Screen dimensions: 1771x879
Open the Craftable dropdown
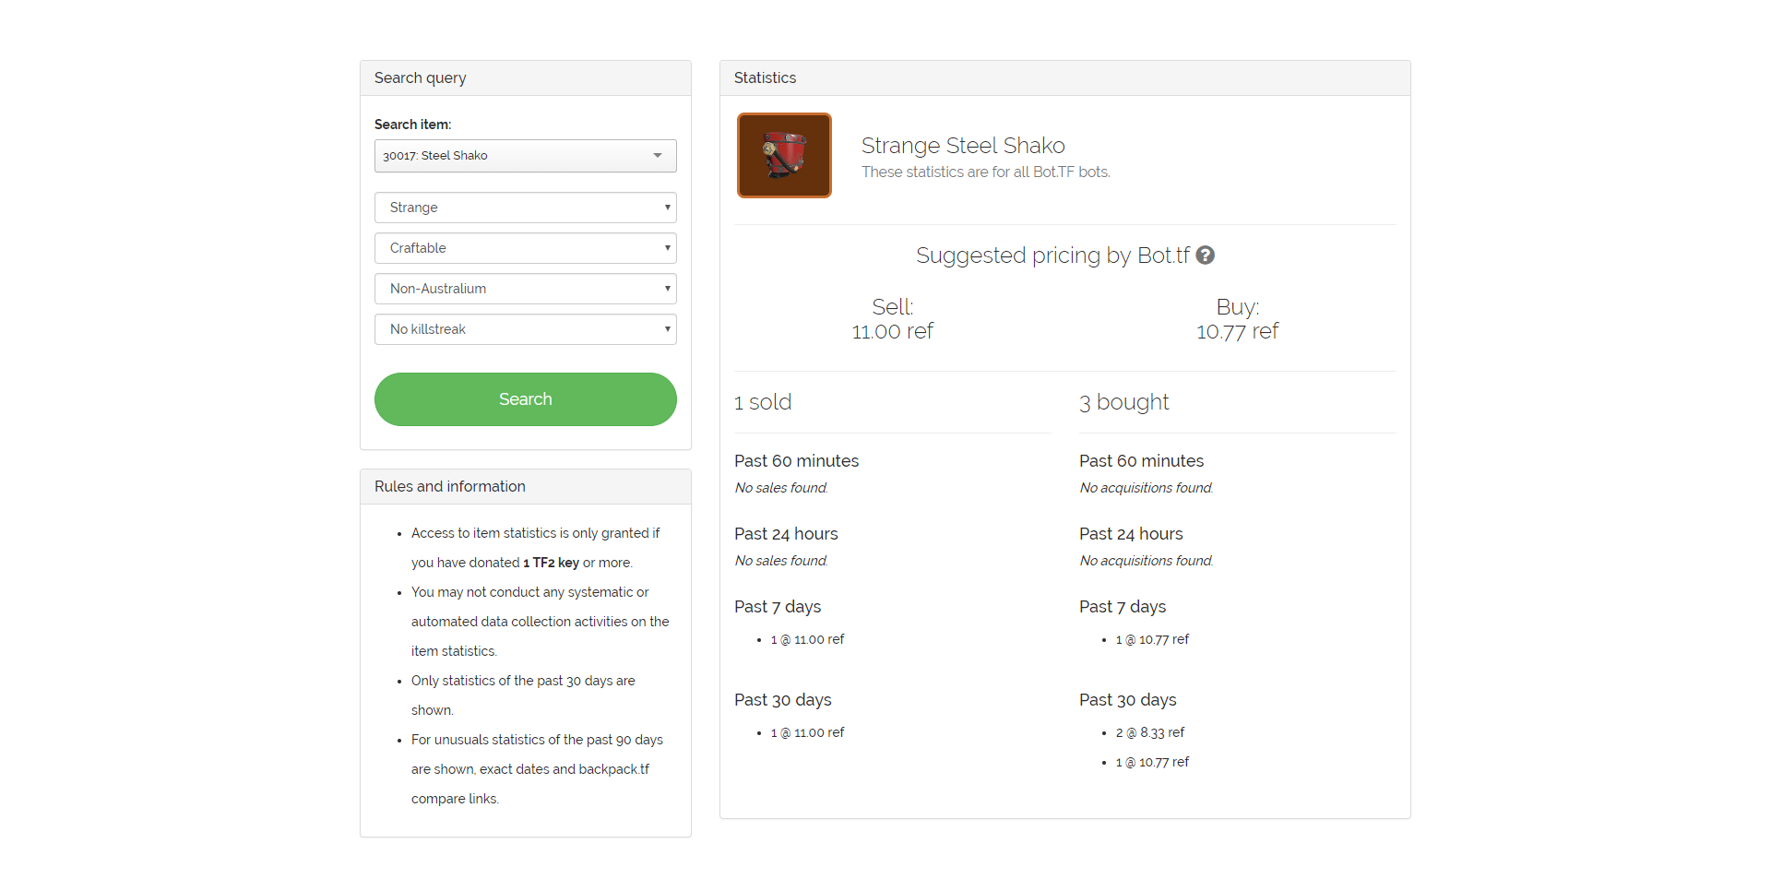pyautogui.click(x=525, y=248)
